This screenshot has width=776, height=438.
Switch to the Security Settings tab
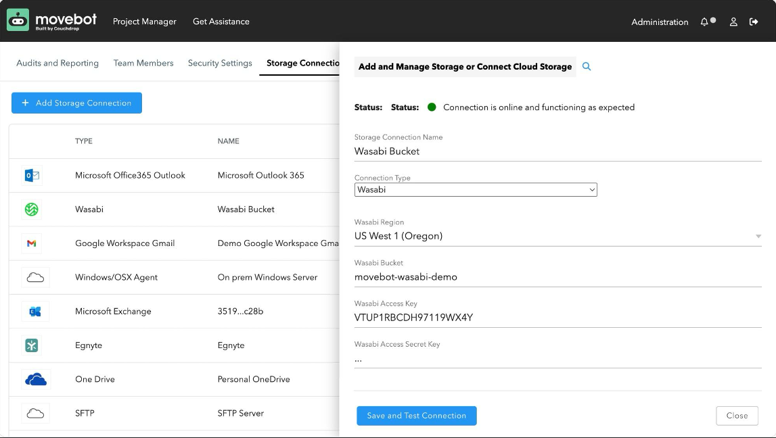(220, 63)
